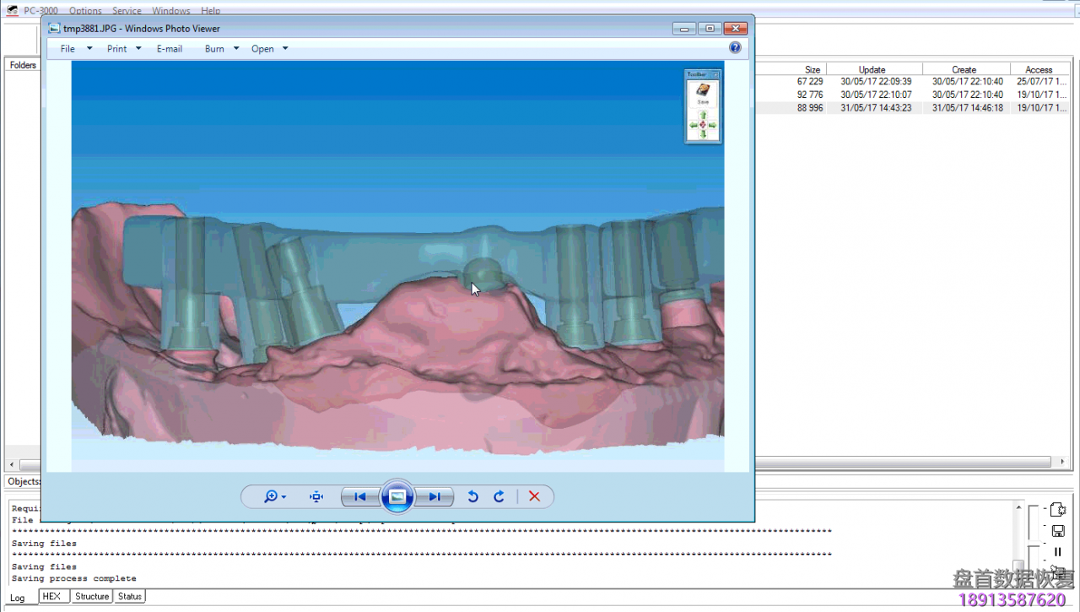Open the Status tab
The height and width of the screenshot is (612, 1080).
(x=130, y=596)
